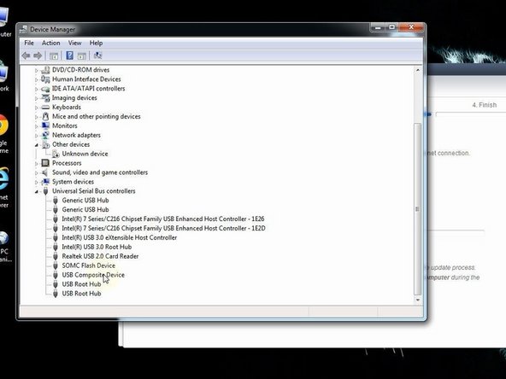The image size is (506, 379).
Task: Click the Properties pane toolbar icon
Action: (x=82, y=55)
